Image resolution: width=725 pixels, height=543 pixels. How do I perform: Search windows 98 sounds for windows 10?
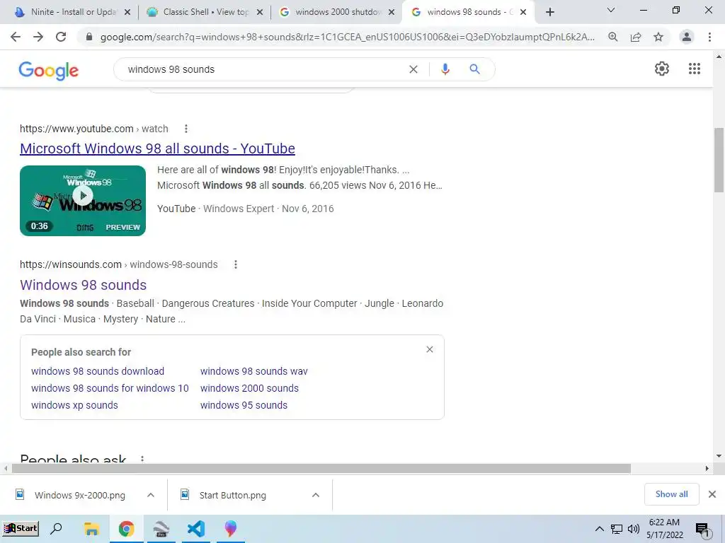click(x=110, y=388)
